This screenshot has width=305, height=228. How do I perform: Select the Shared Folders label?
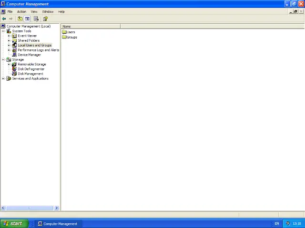click(29, 40)
